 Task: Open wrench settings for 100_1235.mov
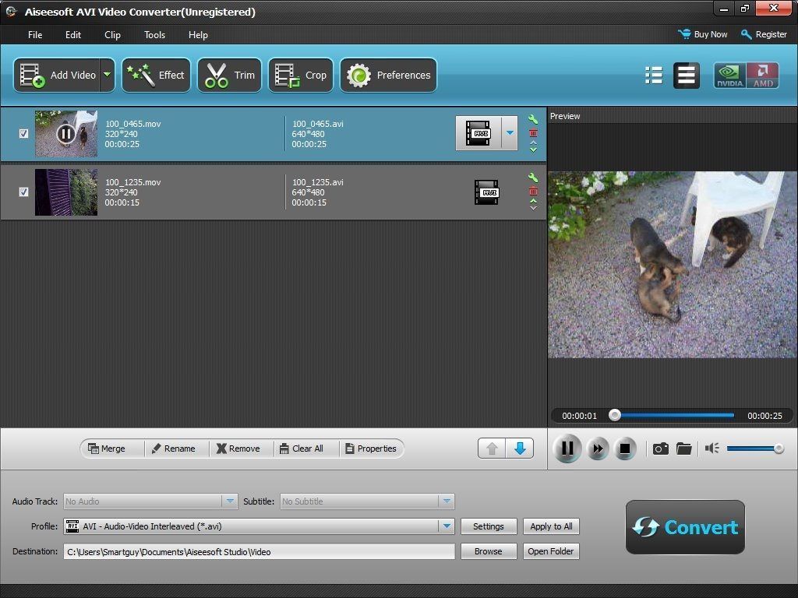coord(533,178)
